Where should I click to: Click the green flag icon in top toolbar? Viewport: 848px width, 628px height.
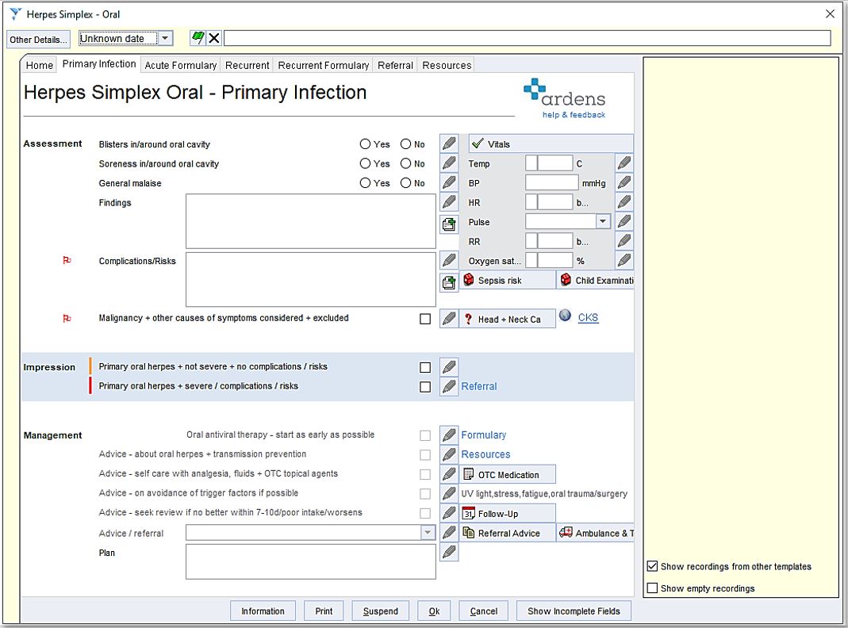tap(198, 38)
